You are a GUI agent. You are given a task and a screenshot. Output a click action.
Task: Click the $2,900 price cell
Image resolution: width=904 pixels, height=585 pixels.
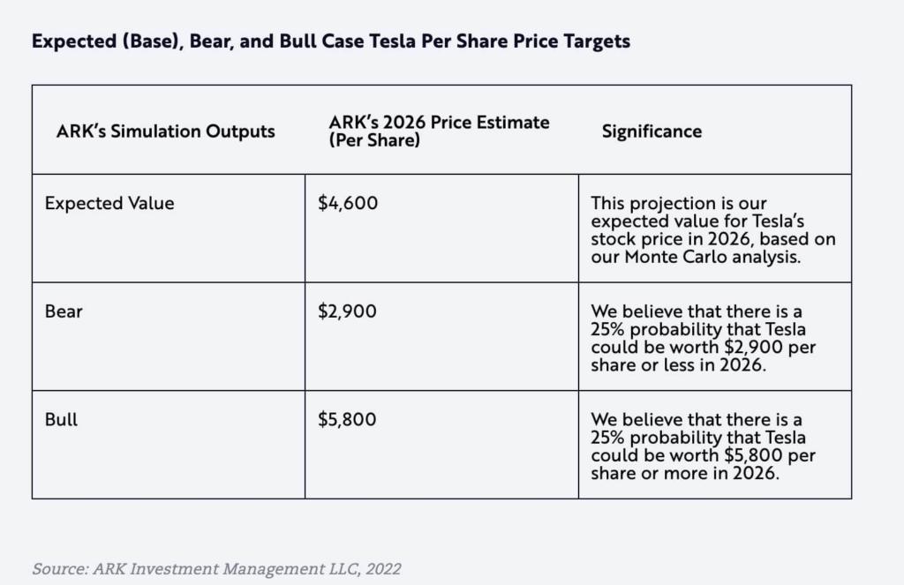(x=348, y=311)
